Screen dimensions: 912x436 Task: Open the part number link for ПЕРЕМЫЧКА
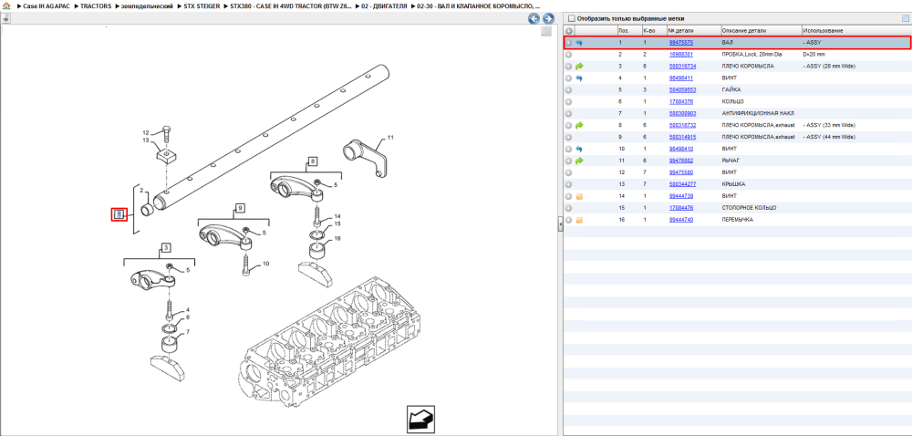(x=680, y=220)
